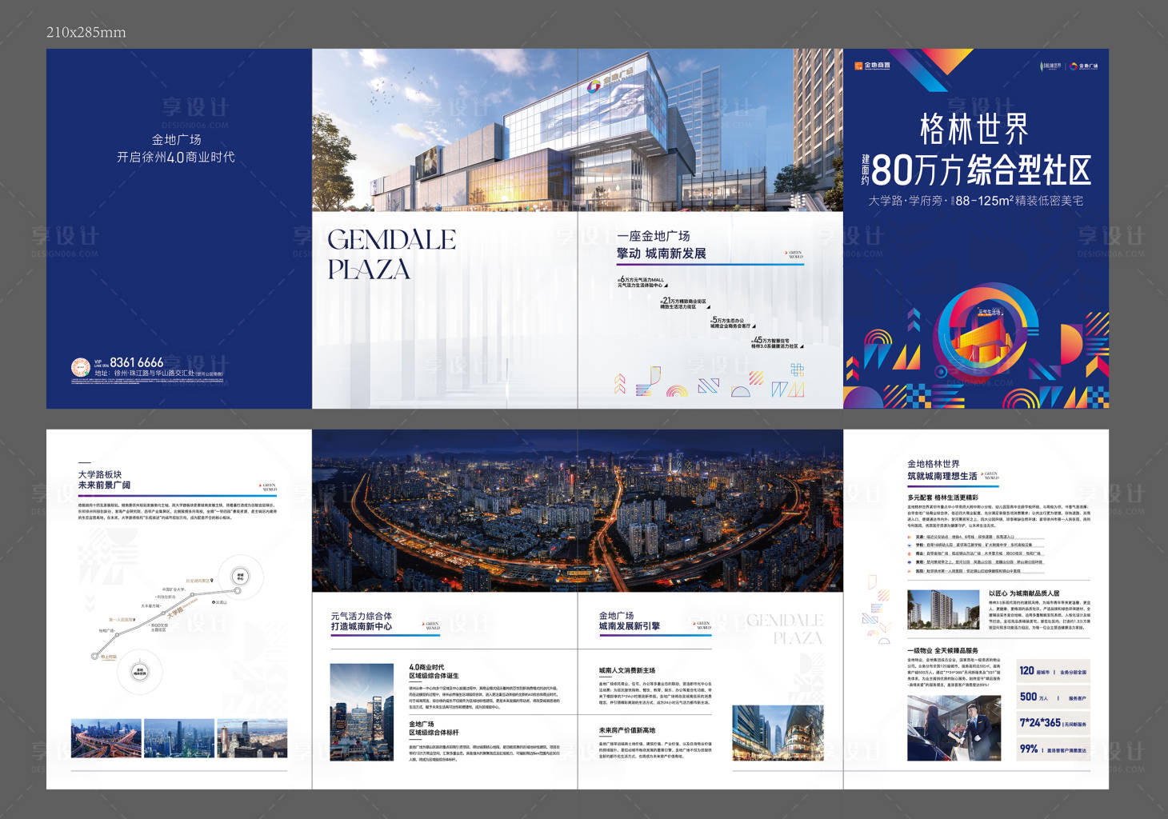
Task: Click the 7*24*365 statistic row
Action: tap(1052, 723)
